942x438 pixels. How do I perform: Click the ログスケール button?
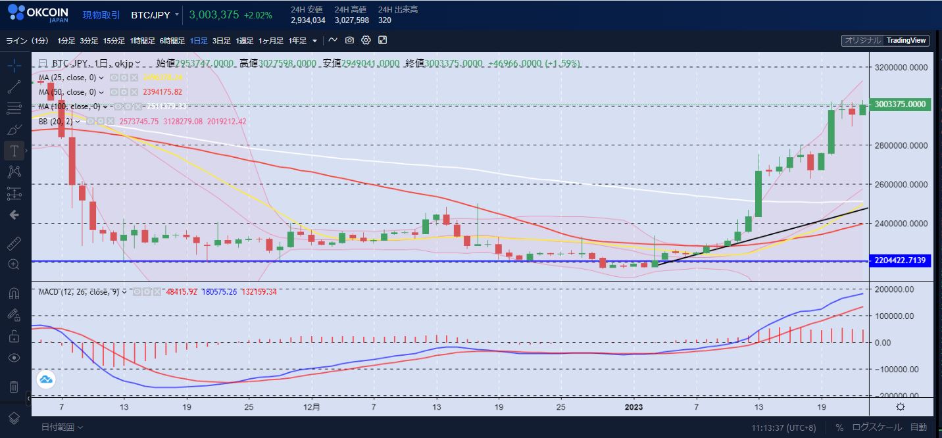pyautogui.click(x=878, y=427)
